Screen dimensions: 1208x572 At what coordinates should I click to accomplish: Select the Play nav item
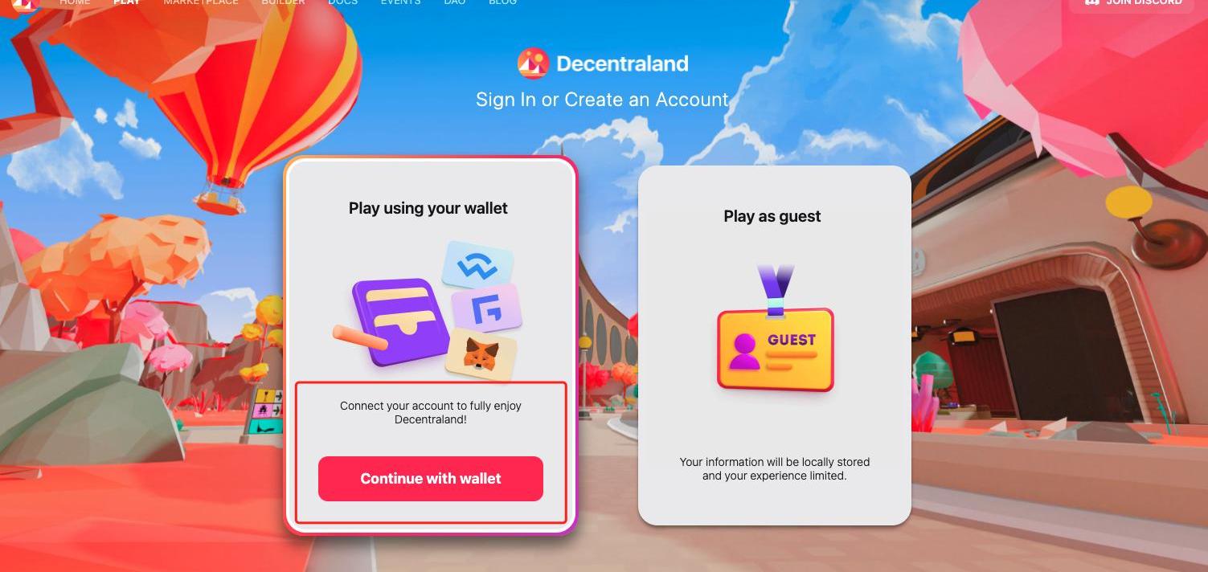coord(127,2)
